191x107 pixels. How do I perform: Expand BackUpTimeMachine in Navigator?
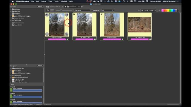[11, 78]
